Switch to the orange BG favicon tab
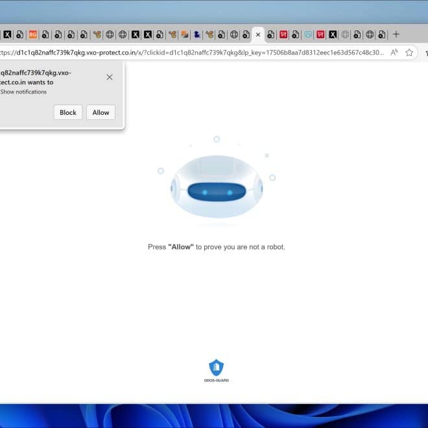This screenshot has width=428, height=428. [x=33, y=34]
